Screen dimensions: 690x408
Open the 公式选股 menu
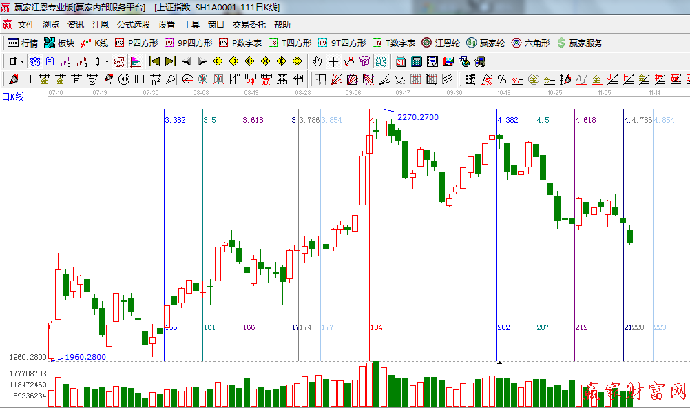click(x=133, y=25)
